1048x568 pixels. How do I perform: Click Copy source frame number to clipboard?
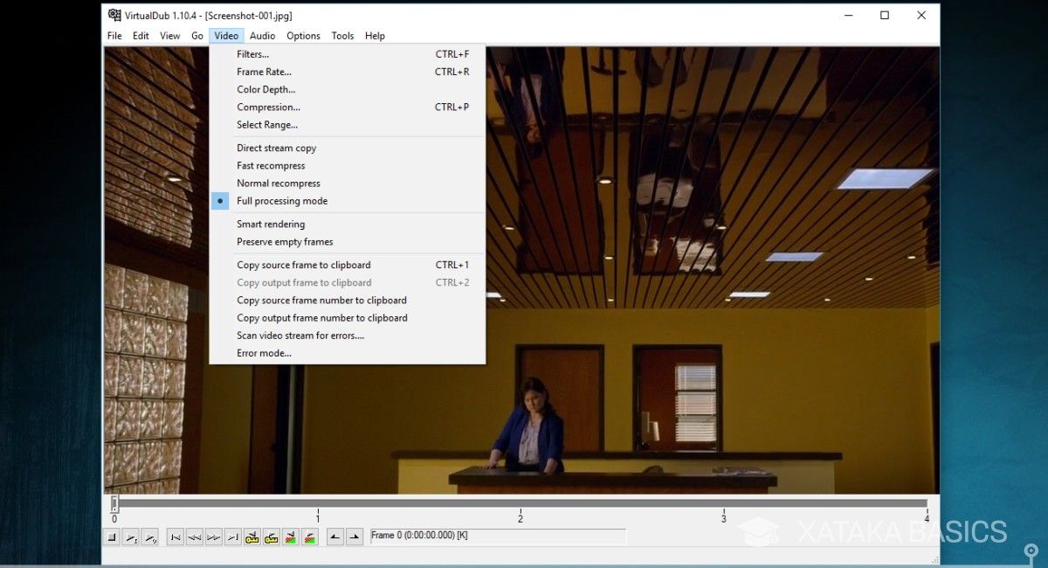click(348, 300)
